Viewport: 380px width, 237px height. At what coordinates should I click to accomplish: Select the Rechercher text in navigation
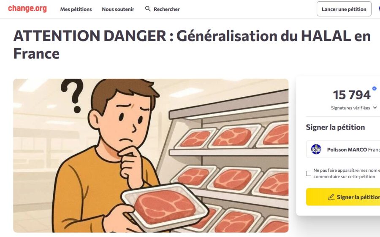[x=166, y=9]
